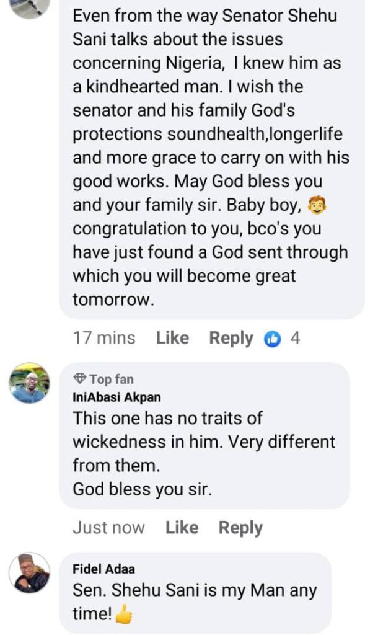View the 4 reactions count

pos(295,338)
